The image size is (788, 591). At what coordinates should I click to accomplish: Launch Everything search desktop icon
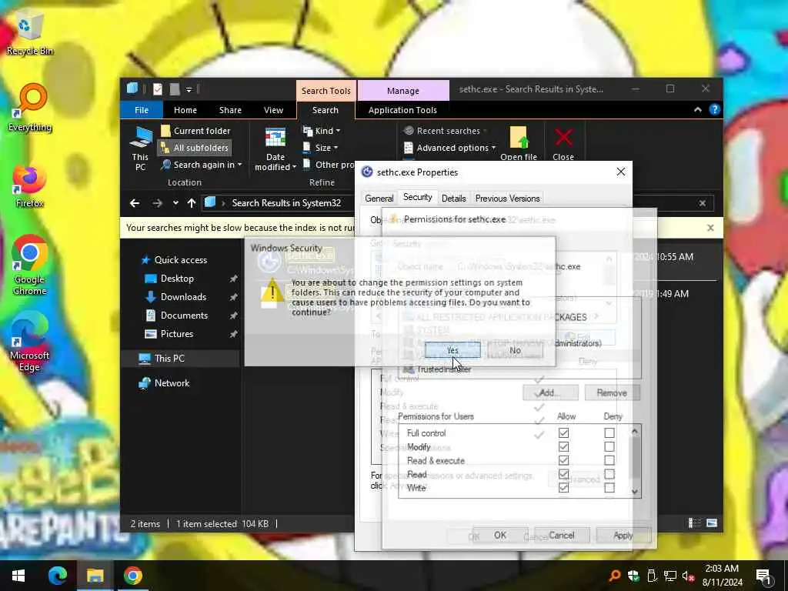[x=30, y=108]
